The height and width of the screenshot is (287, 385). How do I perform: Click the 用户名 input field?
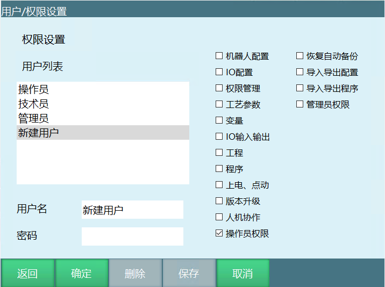(x=132, y=210)
